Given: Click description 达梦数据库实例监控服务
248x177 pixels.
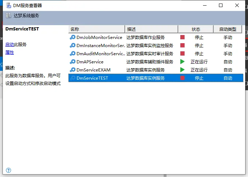Looking at the screenshot, I should pyautogui.click(x=150, y=46).
